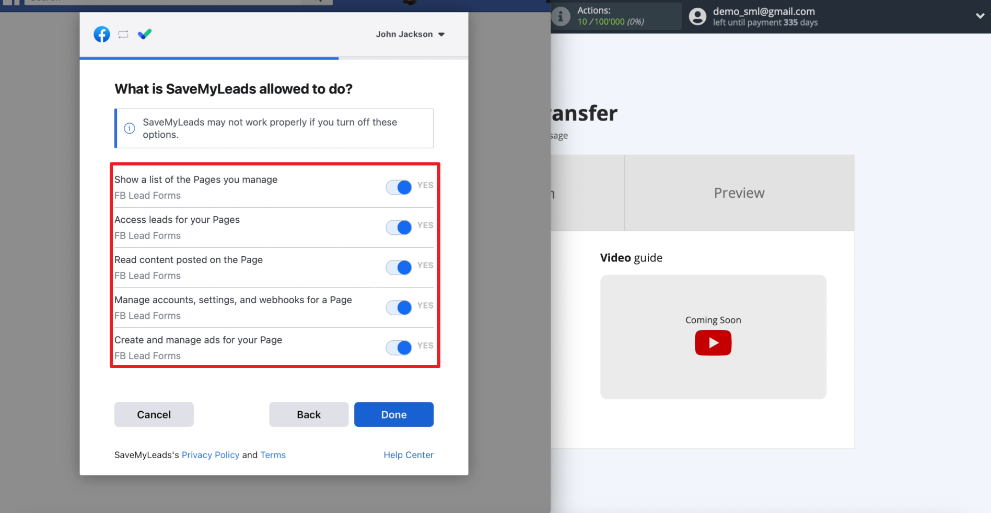Click 'left until payment 335 days' text
This screenshot has width=991, height=513.
(765, 22)
